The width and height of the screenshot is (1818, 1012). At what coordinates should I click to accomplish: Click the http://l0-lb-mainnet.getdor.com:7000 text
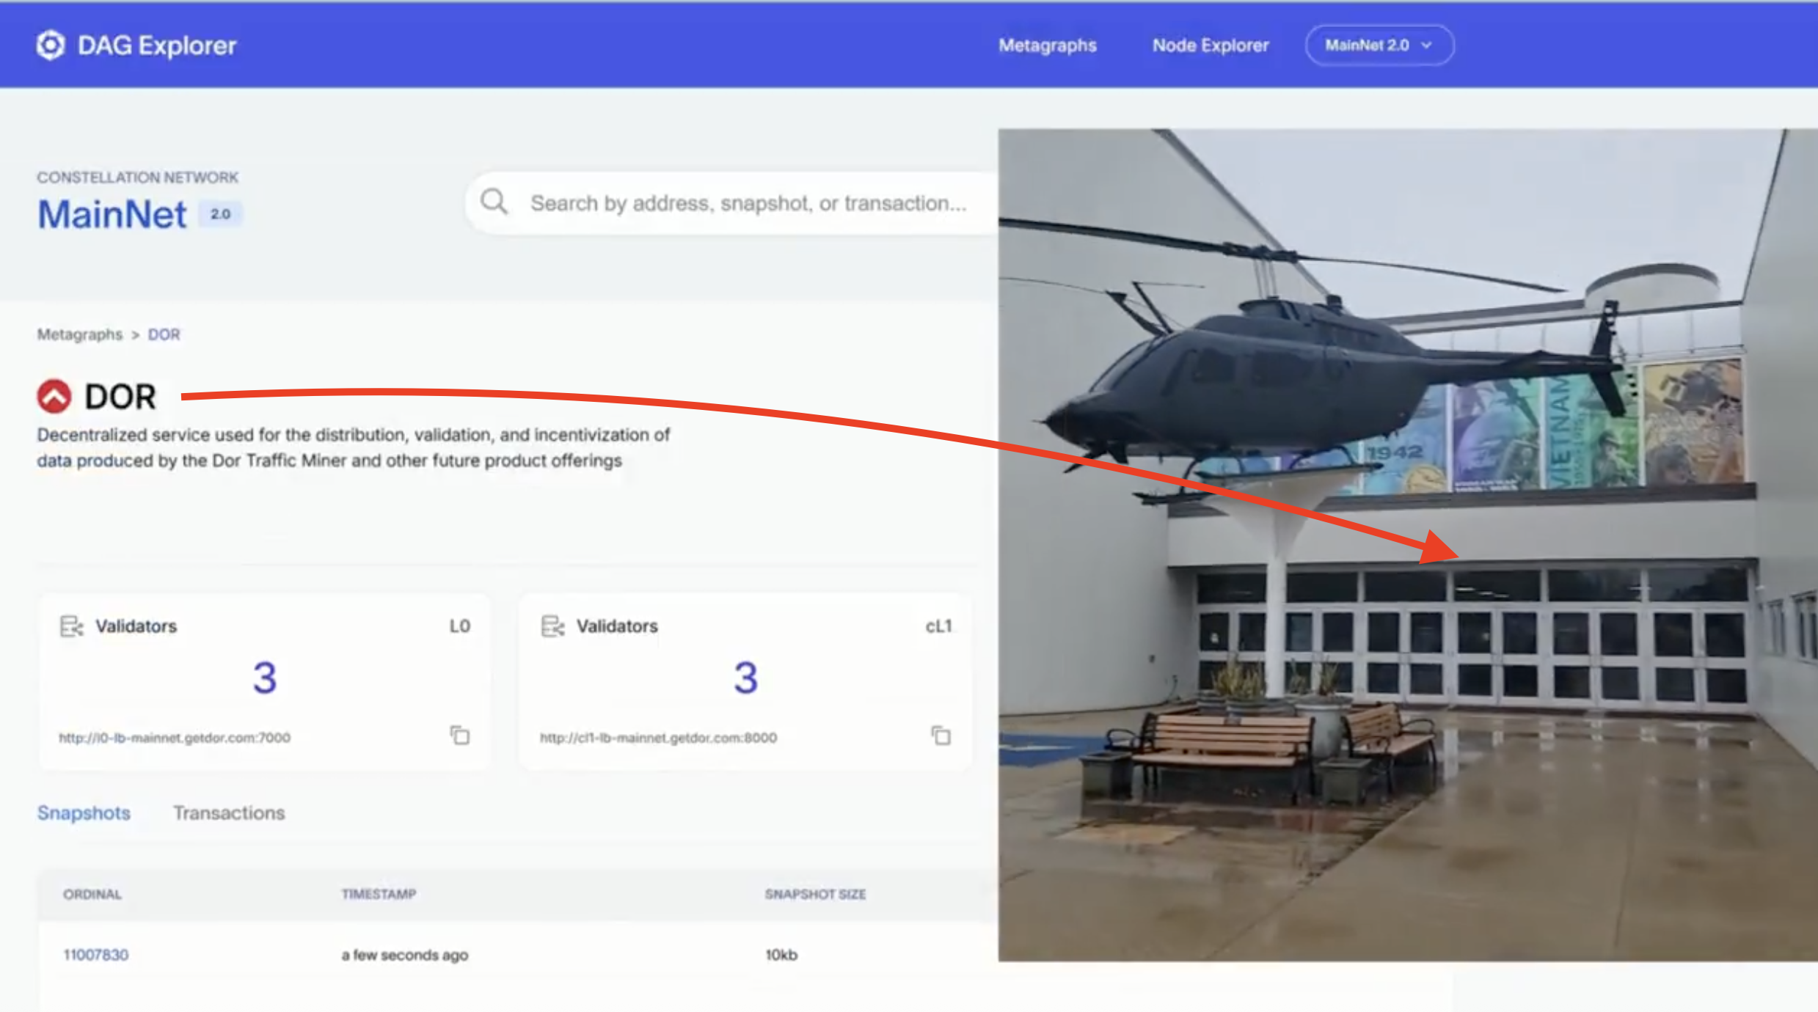point(175,738)
